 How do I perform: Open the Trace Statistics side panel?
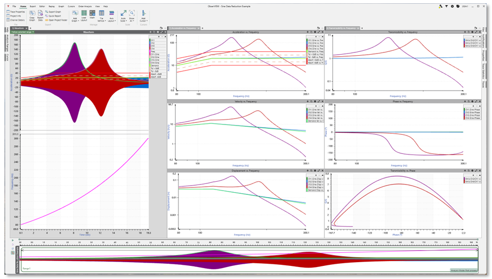point(483,70)
